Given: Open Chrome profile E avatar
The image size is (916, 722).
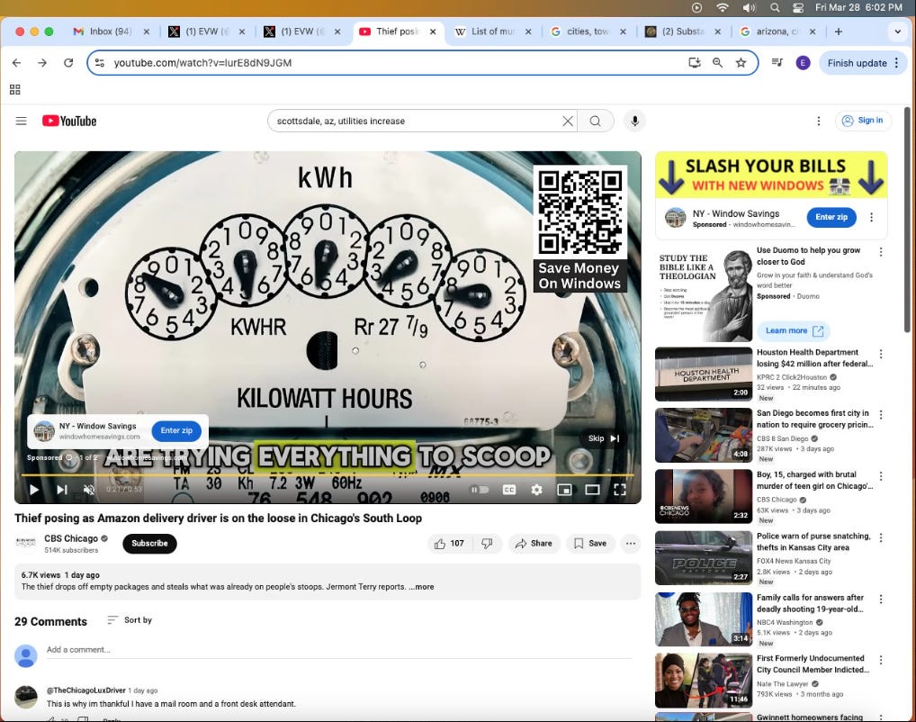Looking at the screenshot, I should point(804,62).
